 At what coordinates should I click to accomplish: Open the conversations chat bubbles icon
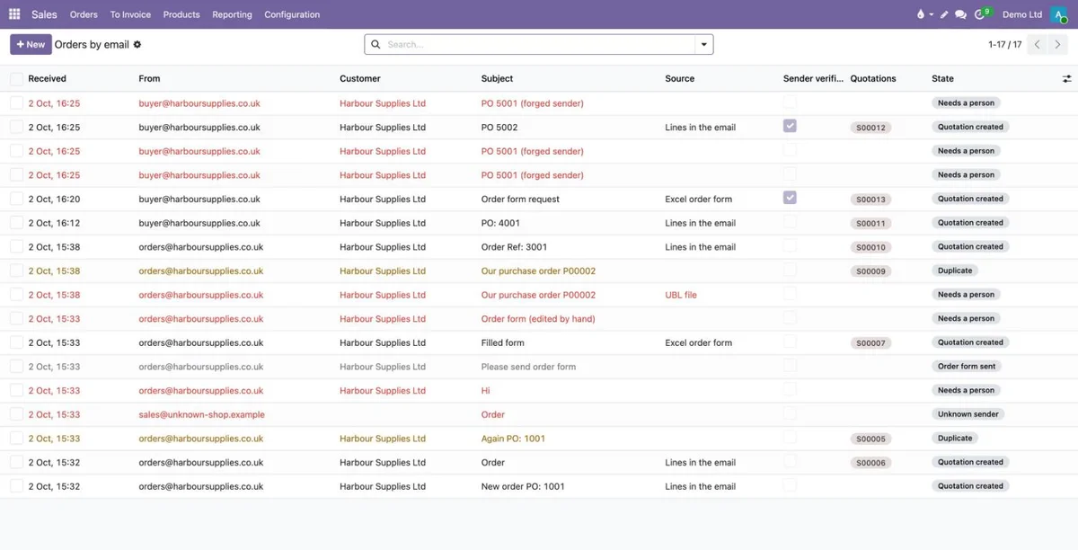(x=960, y=14)
